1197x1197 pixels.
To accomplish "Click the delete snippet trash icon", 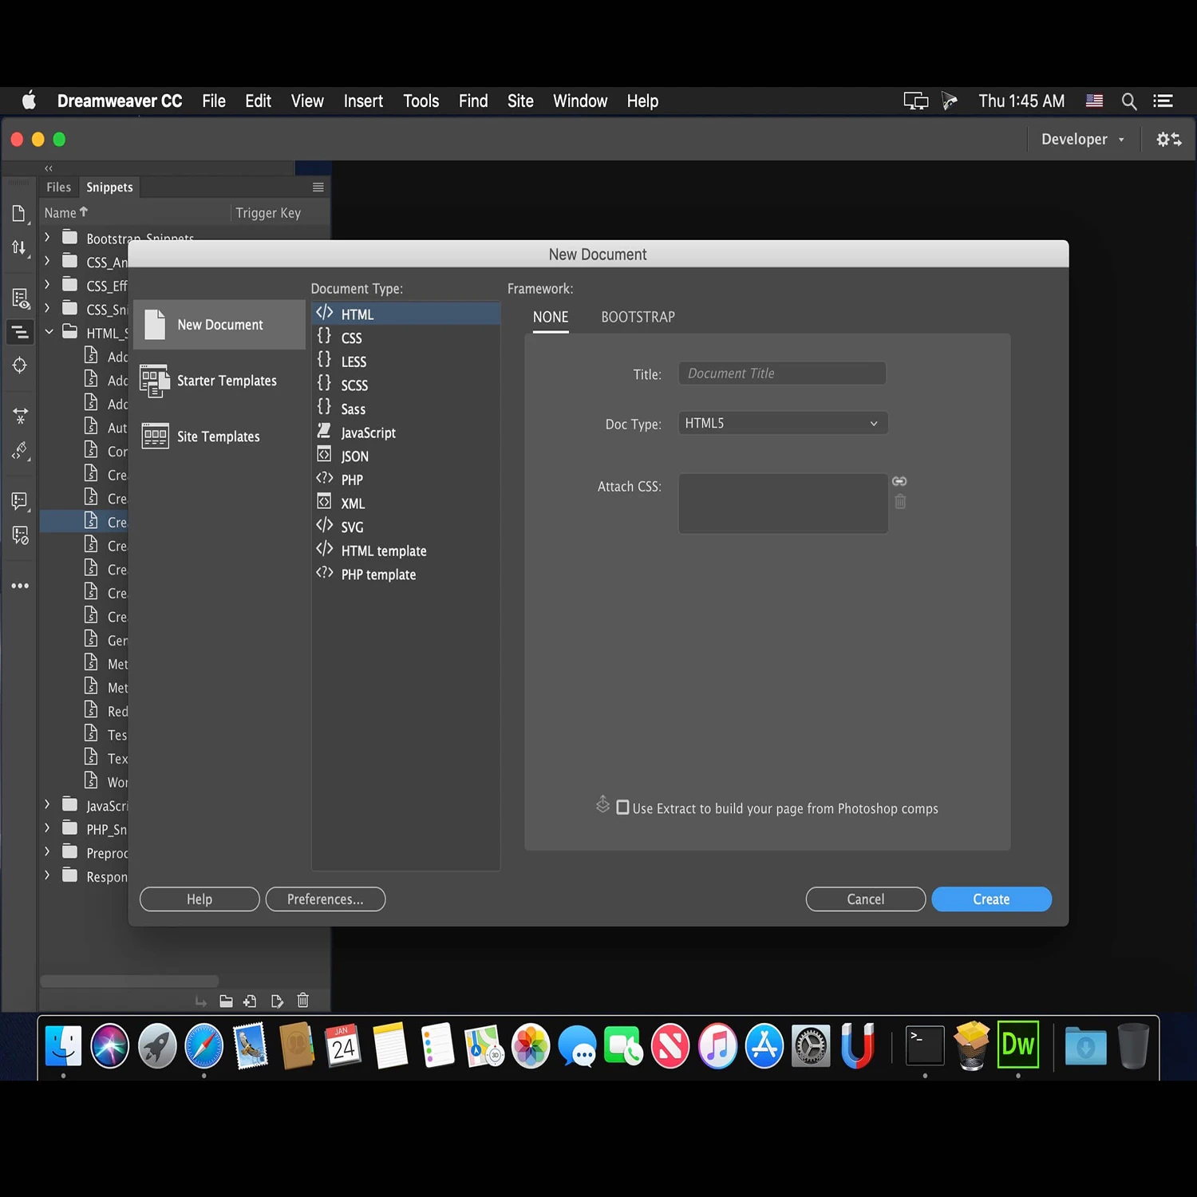I will pyautogui.click(x=303, y=1001).
